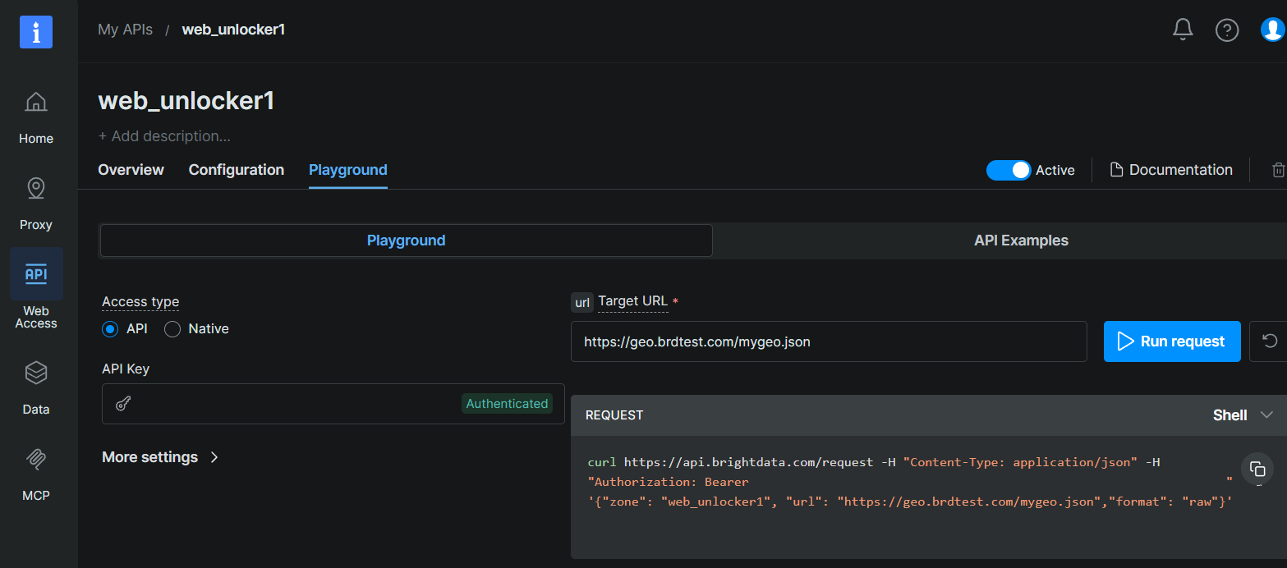Switch to the API Examples tab

1021,240
